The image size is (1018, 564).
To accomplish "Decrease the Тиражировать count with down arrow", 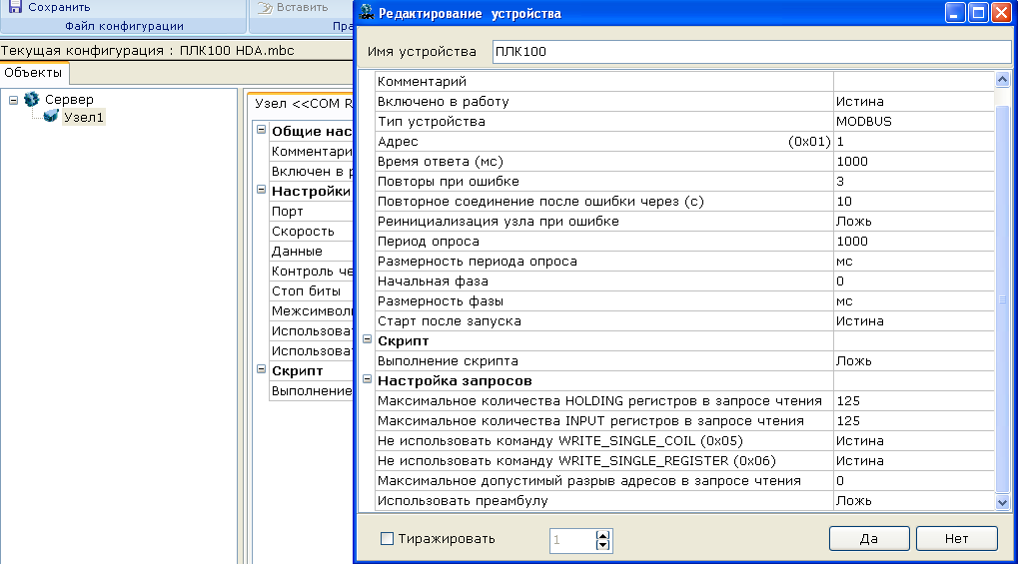I will (602, 545).
